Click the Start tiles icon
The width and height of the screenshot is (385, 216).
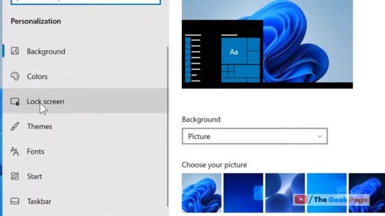pos(14,176)
